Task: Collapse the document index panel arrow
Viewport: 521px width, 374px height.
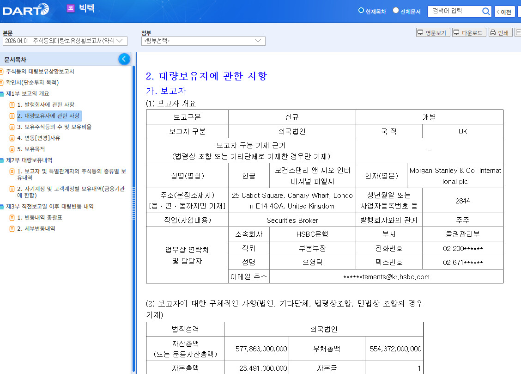Action: click(x=124, y=59)
